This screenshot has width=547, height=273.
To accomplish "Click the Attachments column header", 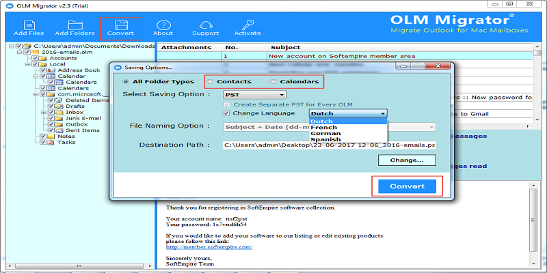I will tap(189, 47).
